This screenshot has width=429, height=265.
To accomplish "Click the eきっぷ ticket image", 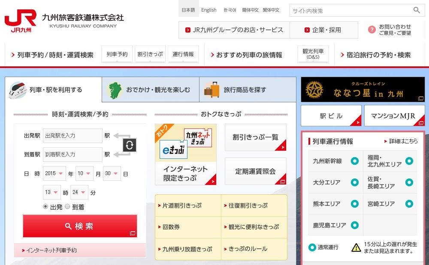I will pyautogui.click(x=173, y=149).
